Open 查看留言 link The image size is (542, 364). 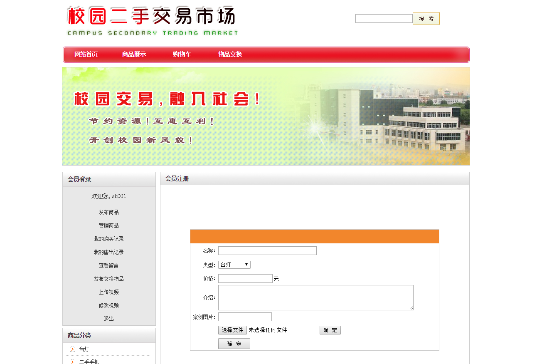[x=109, y=265]
